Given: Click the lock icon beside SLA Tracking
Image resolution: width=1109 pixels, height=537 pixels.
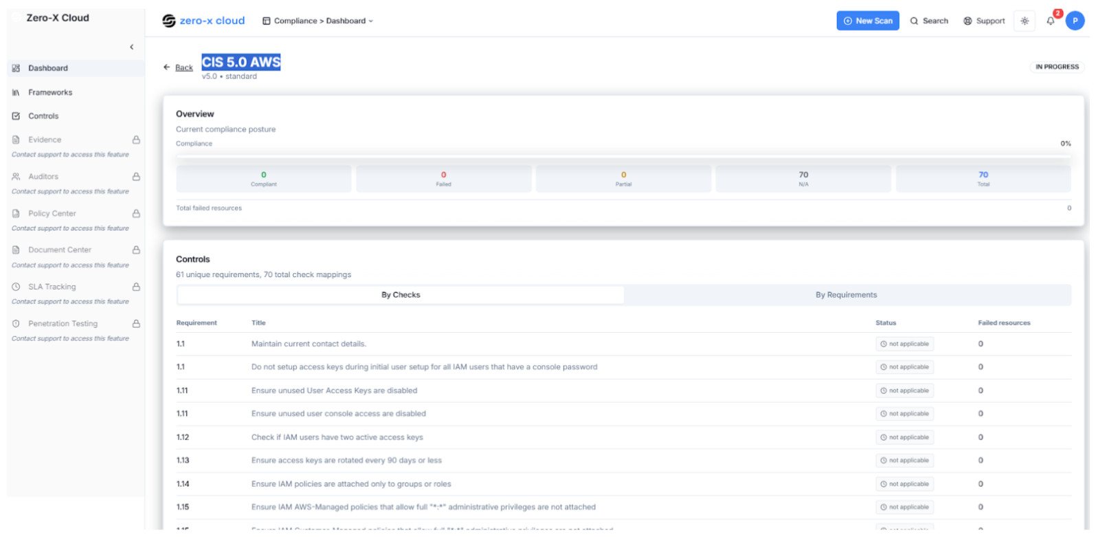Looking at the screenshot, I should (x=136, y=287).
